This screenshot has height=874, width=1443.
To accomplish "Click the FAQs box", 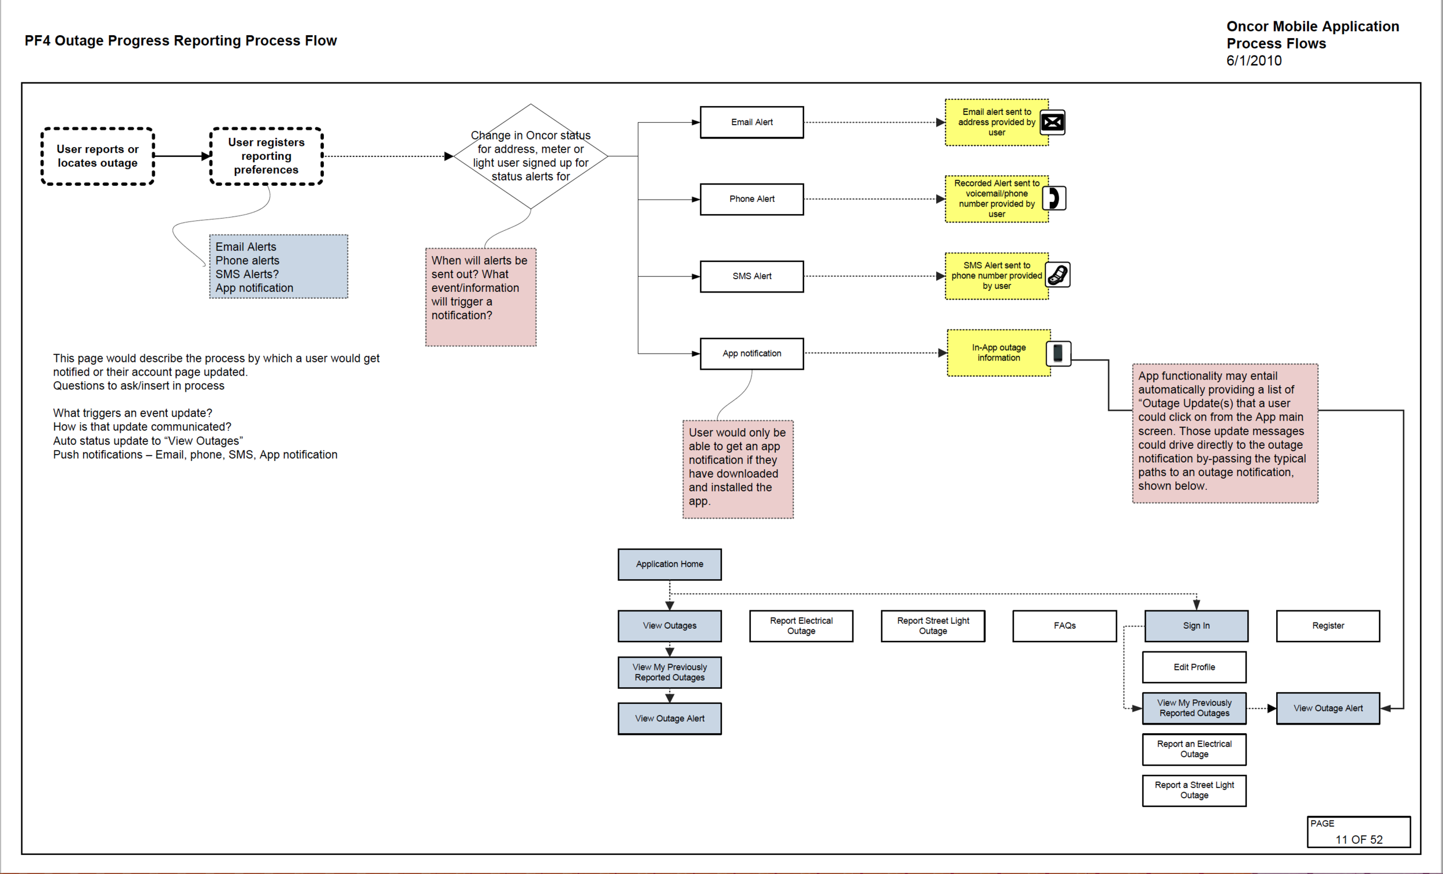I will [1065, 626].
